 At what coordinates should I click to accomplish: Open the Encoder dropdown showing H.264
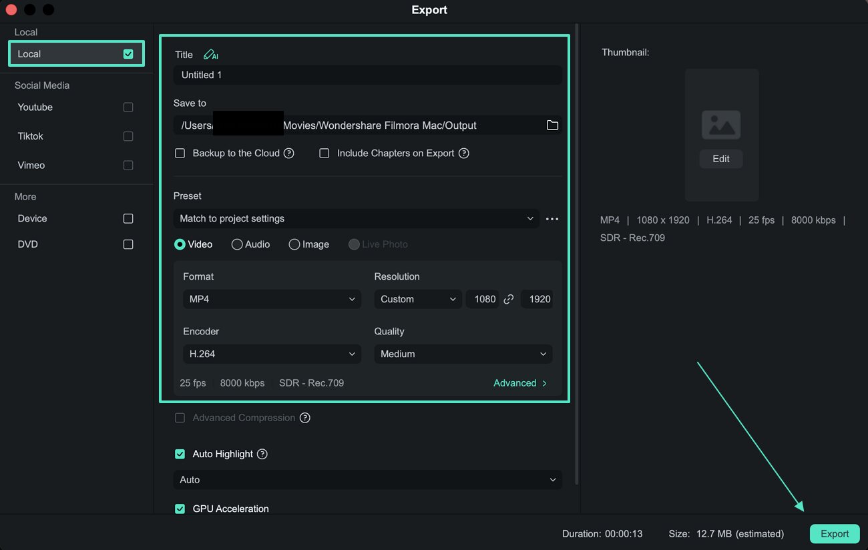[x=272, y=354]
